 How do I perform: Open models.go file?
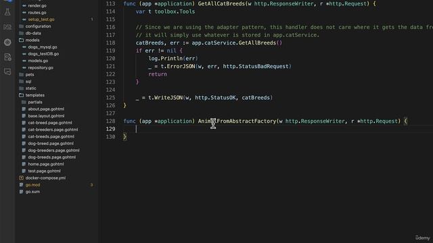pos(38,61)
